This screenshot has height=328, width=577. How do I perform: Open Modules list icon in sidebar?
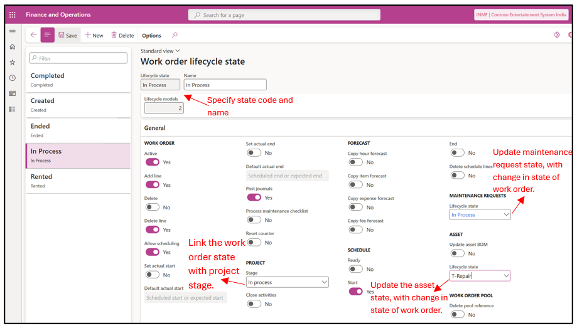click(12, 109)
